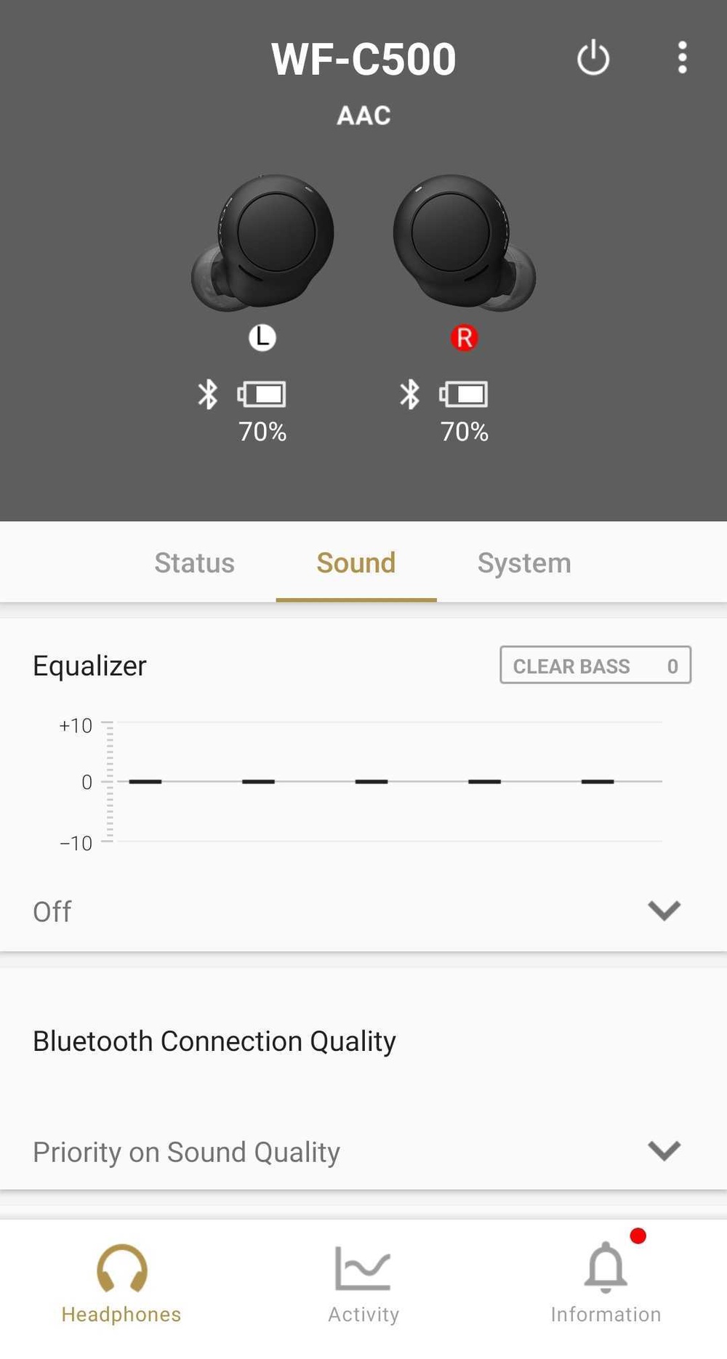Viewport: 727px width, 1359px height.
Task: Tap the right earbud R badge
Action: 464,337
